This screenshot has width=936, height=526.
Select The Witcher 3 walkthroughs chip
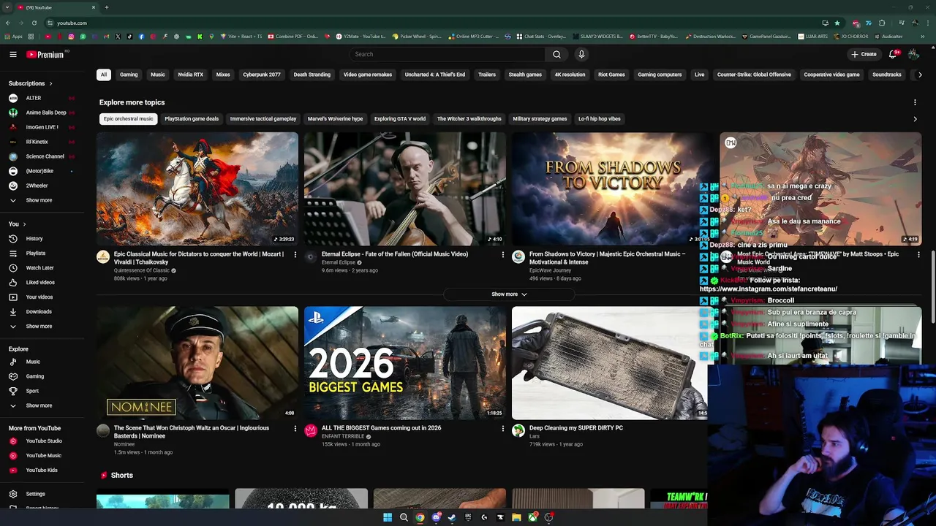coord(469,118)
